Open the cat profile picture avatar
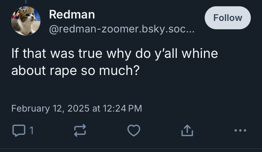 tap(26, 21)
